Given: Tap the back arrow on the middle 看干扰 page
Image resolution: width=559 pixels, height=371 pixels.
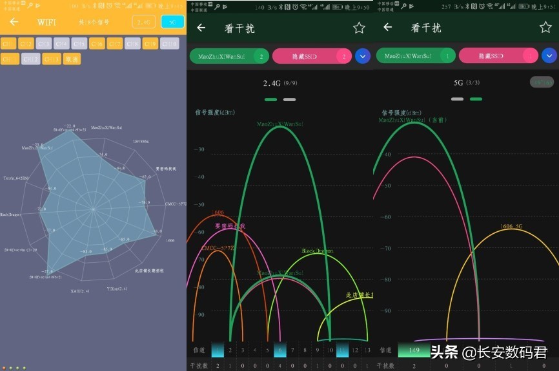Looking at the screenshot, I should pos(201,28).
